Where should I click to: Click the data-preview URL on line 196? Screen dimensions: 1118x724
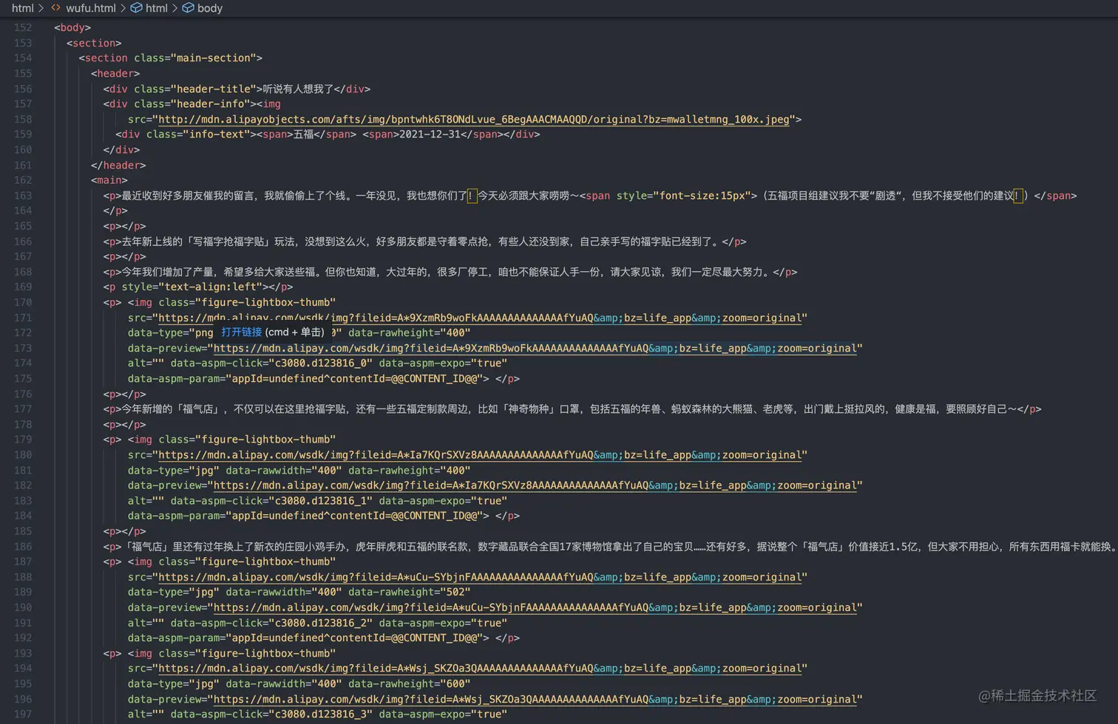pos(535,699)
